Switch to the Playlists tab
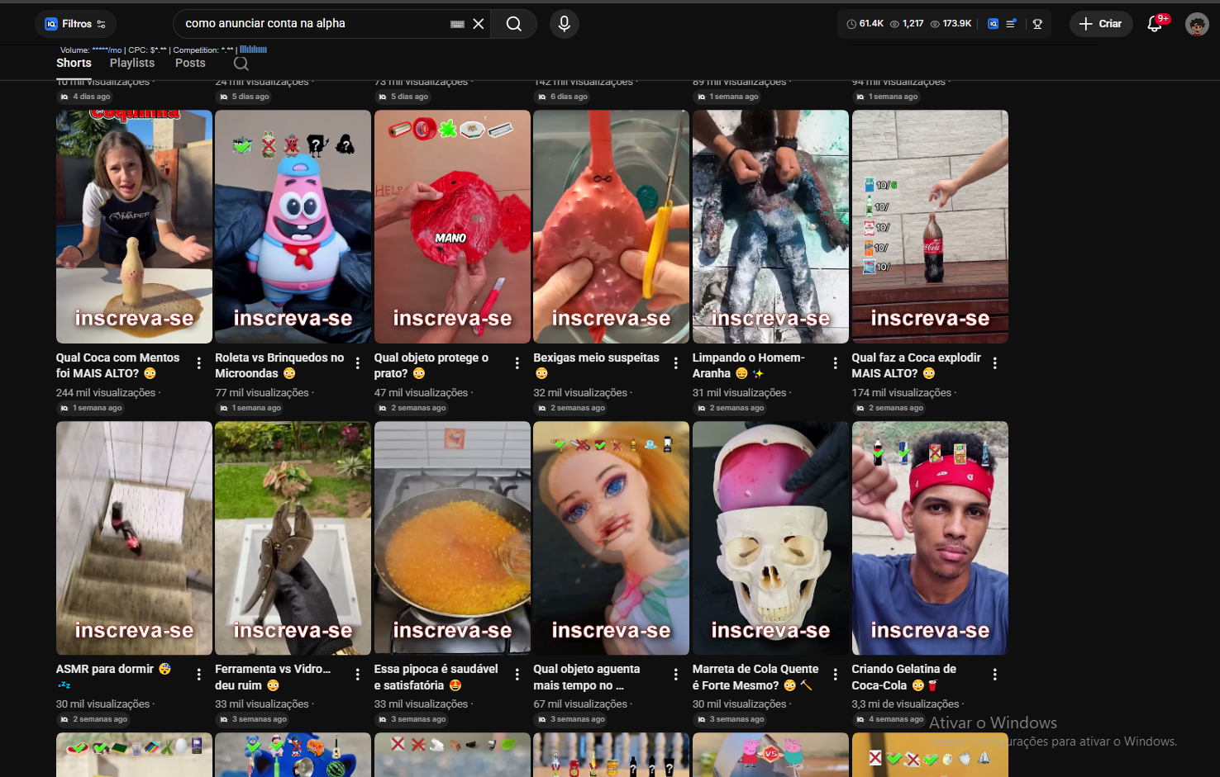 point(132,63)
